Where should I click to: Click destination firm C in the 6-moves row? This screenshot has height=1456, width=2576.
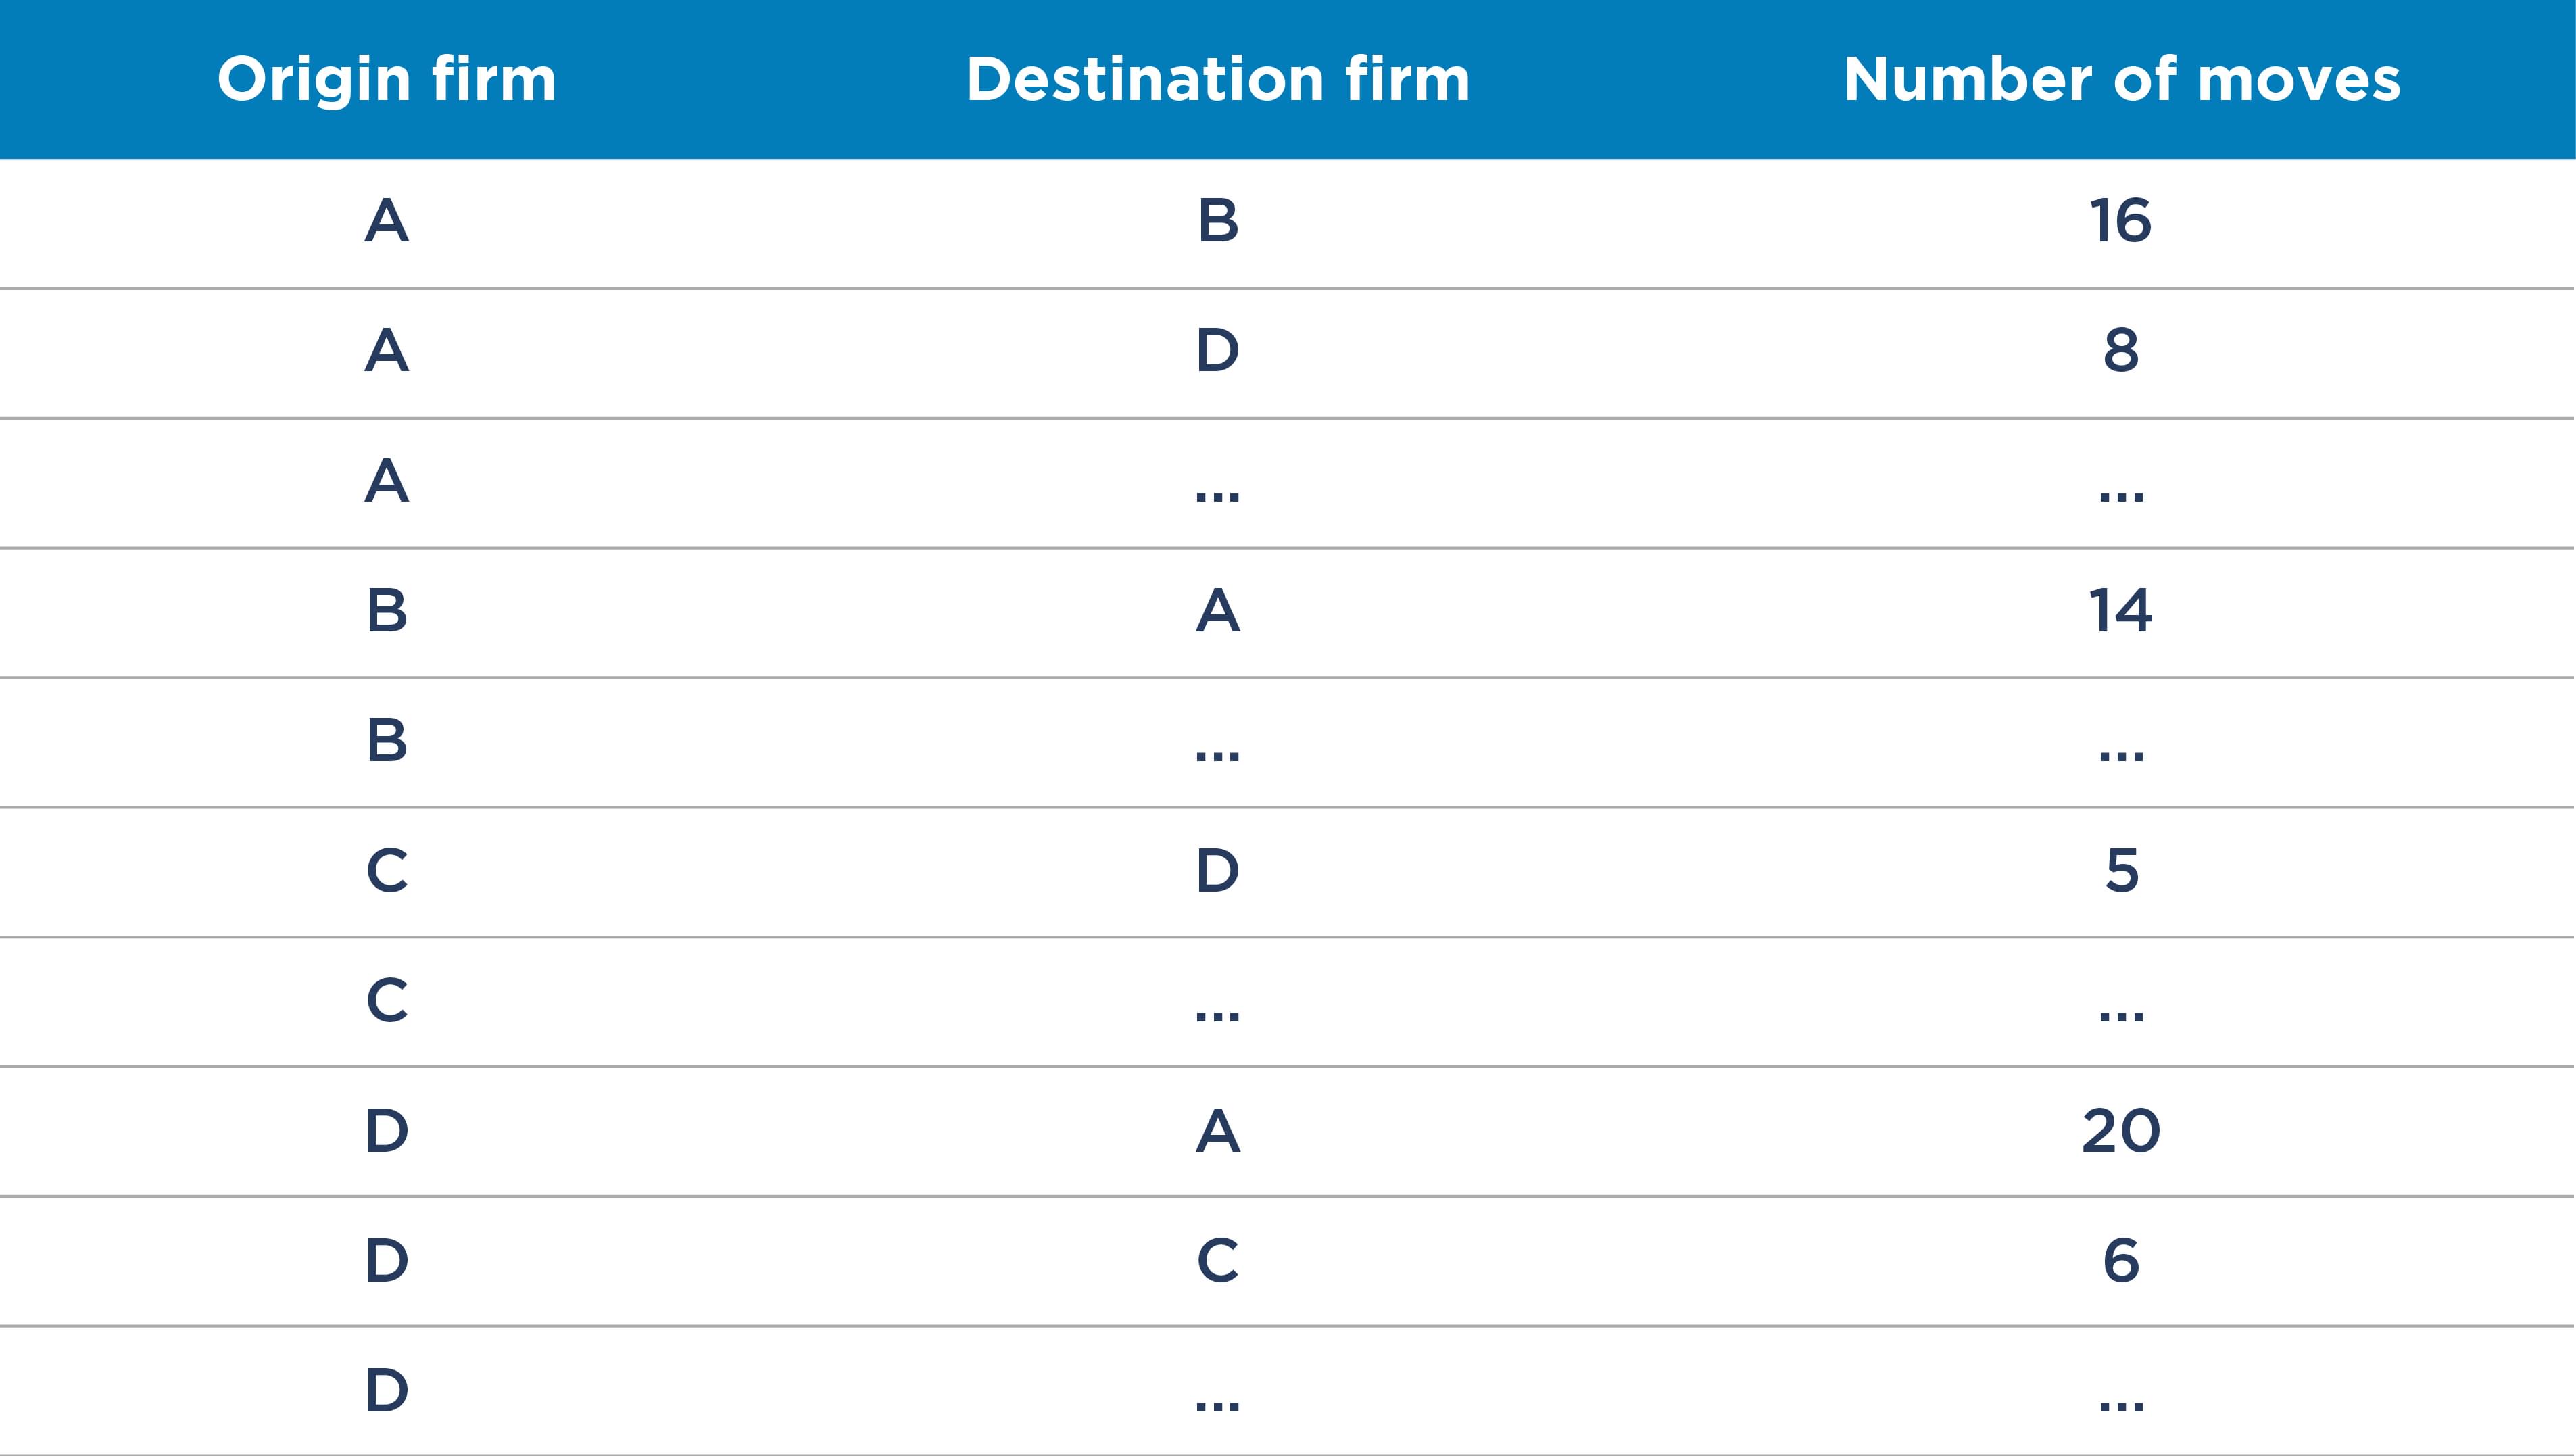pos(1218,1261)
